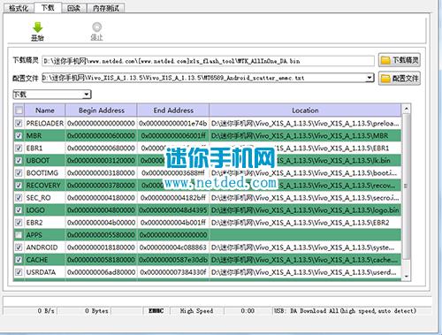Viewport: 442px width, 335px height.
Task: Click the USB: DA Download All status text
Action: (345, 310)
